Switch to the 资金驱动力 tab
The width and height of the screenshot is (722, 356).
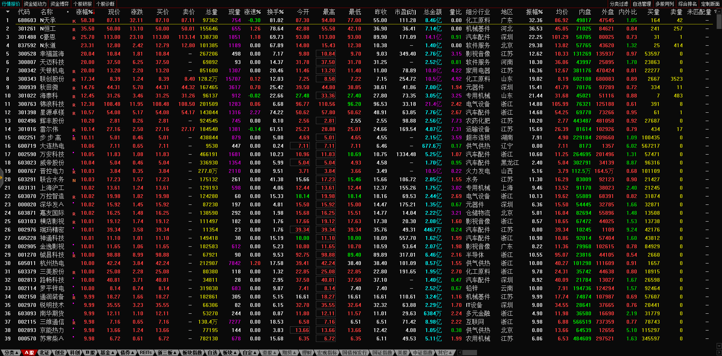point(35,4)
